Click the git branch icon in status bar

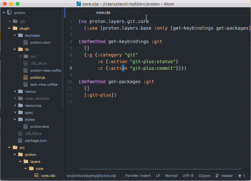217,176
